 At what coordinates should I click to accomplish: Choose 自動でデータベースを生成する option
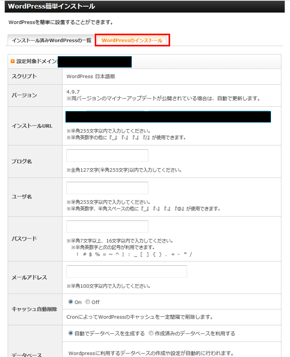click(x=70, y=333)
